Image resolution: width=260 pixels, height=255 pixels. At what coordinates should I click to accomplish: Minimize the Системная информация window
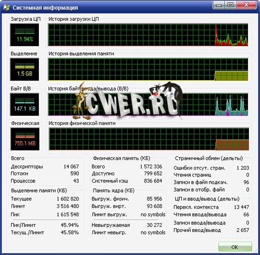tap(219, 5)
